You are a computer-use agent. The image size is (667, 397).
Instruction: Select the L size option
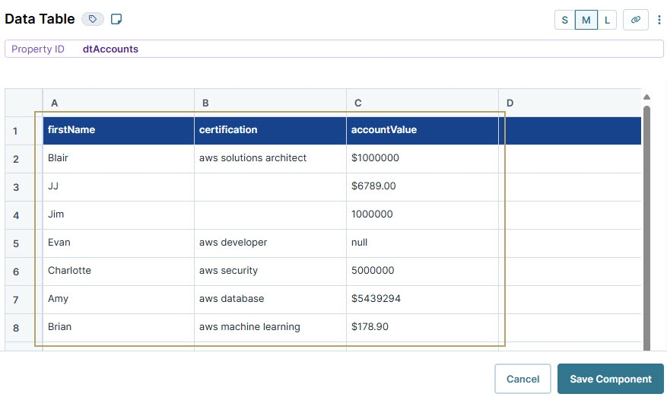click(607, 20)
